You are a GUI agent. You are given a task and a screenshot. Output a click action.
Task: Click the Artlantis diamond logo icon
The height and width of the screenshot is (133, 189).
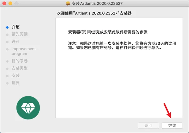coord(28,108)
